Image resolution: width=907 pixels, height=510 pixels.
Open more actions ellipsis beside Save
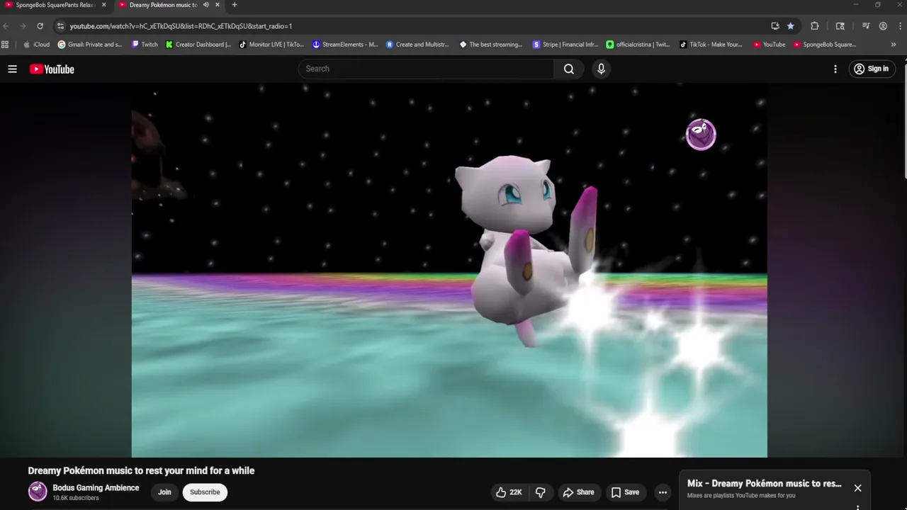663,492
